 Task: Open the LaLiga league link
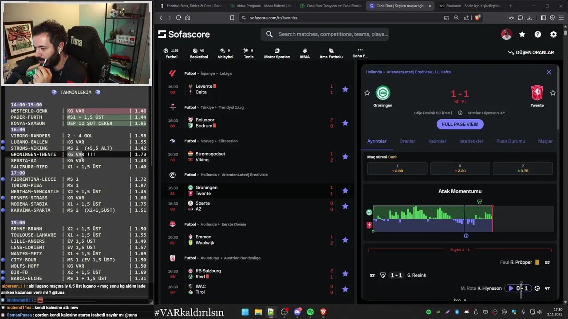pyautogui.click(x=225, y=73)
